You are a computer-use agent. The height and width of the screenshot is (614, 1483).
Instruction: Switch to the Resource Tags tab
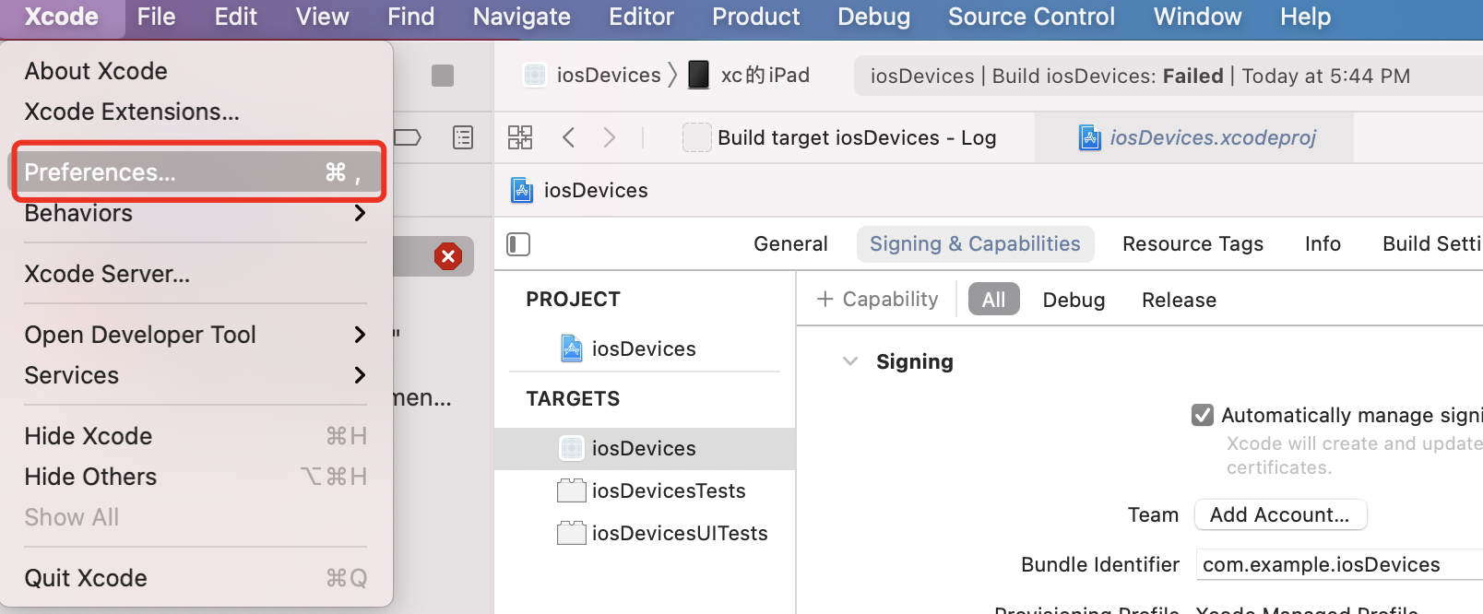tap(1192, 244)
